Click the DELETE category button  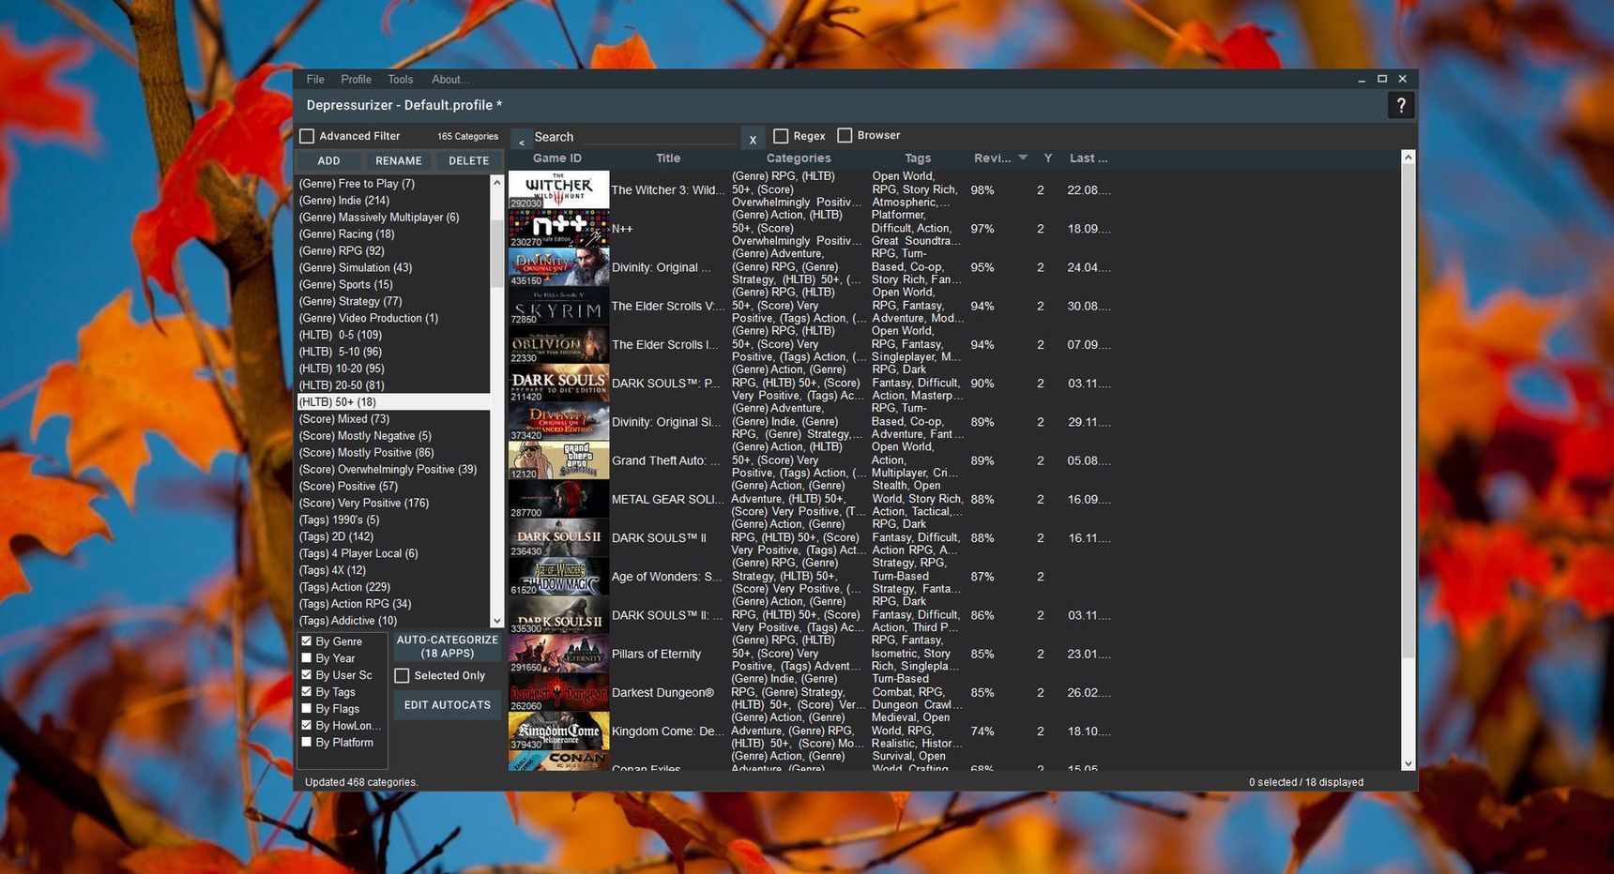pos(469,160)
